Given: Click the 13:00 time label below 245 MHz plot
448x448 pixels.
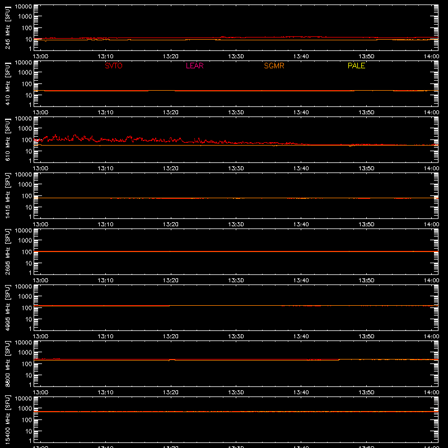Looking at the screenshot, I should 40,57.
